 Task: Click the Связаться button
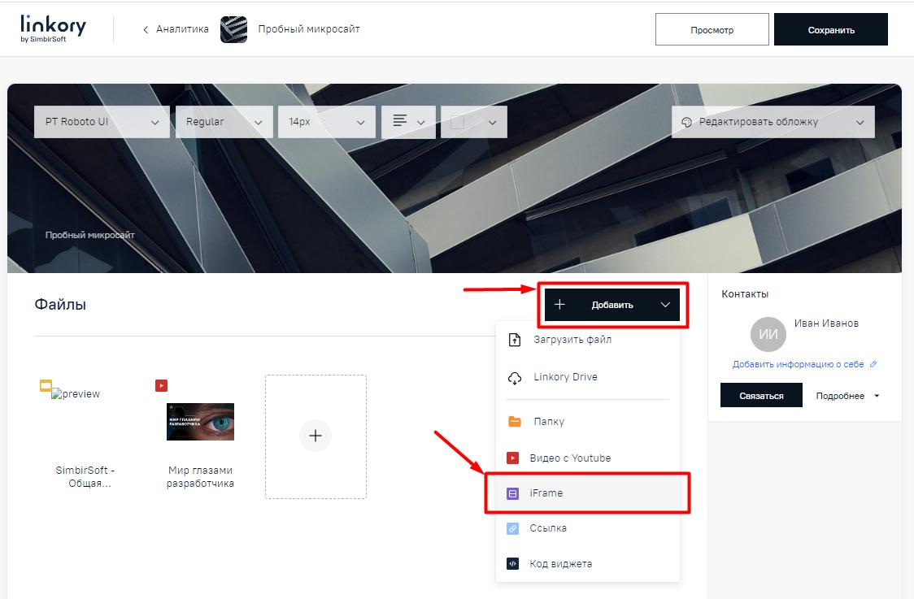tap(761, 395)
